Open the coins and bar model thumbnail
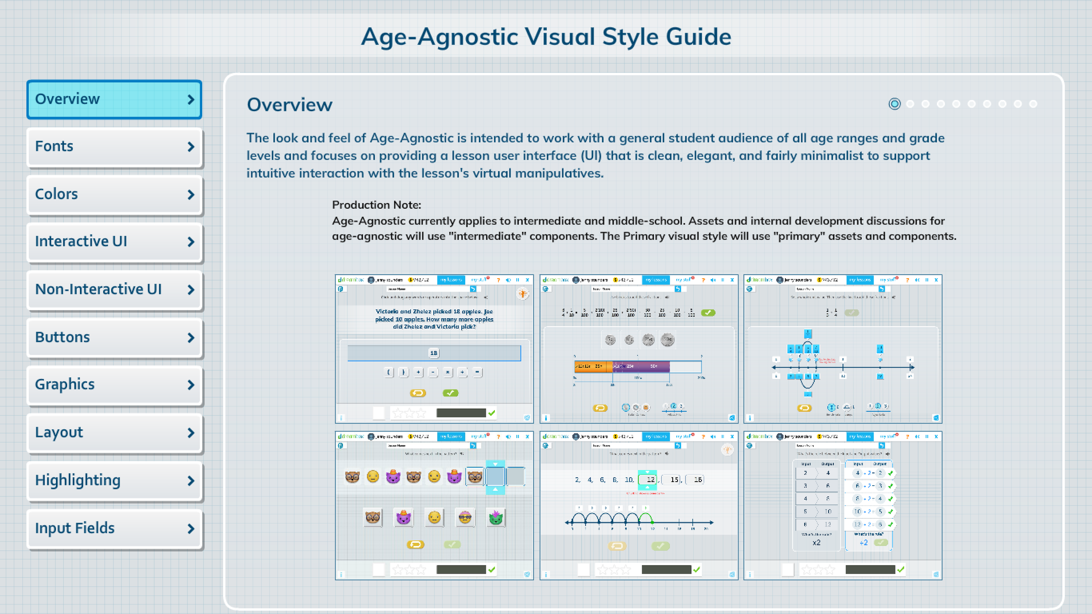This screenshot has height=614, width=1092. coord(639,348)
